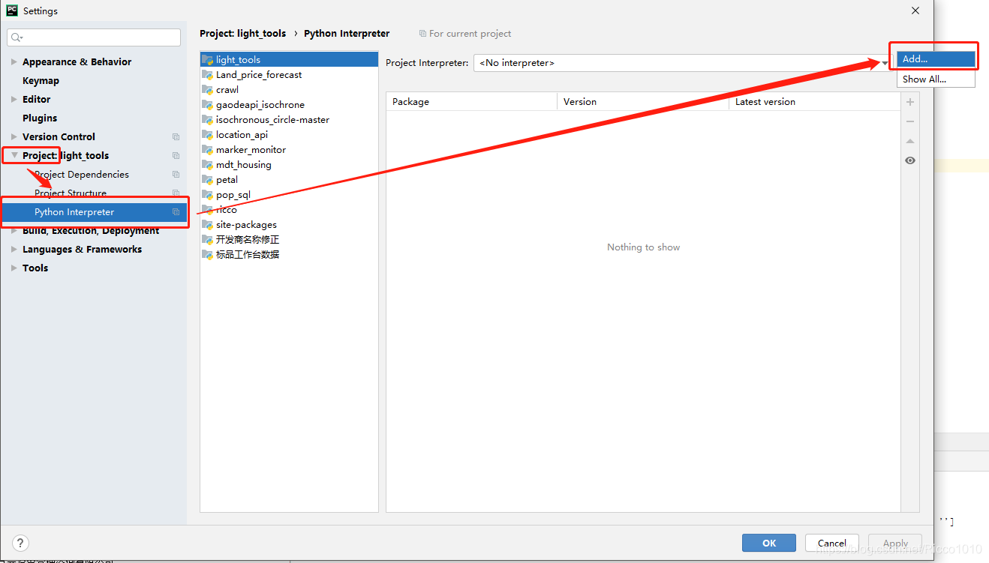
Task: Select Land_price_forecast in project list
Action: (290, 75)
